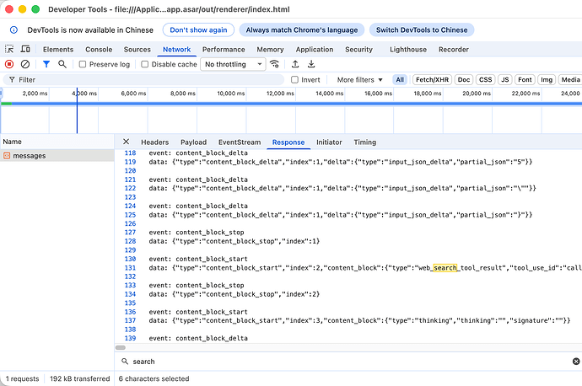Open network search magnifier icon
Image resolution: width=582 pixels, height=386 pixels.
62,64
